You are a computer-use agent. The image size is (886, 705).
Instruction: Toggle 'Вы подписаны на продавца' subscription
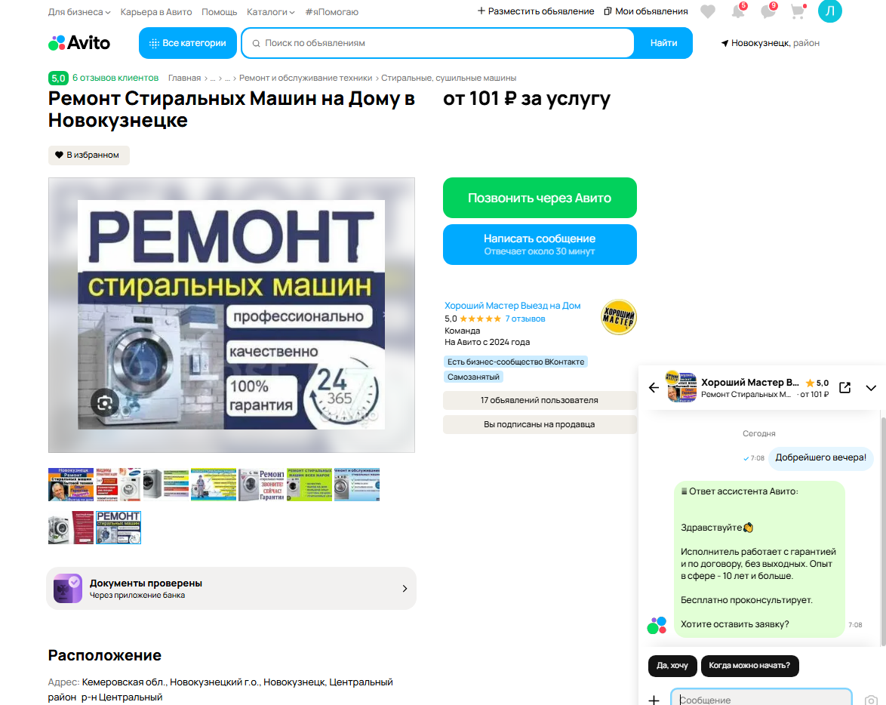click(x=539, y=424)
